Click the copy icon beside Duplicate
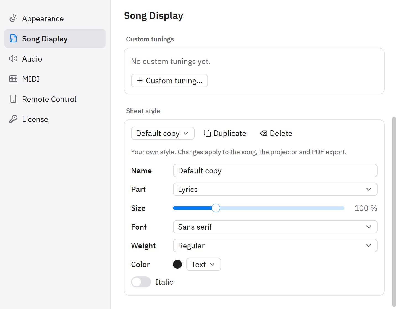398x309 pixels. pyautogui.click(x=207, y=133)
